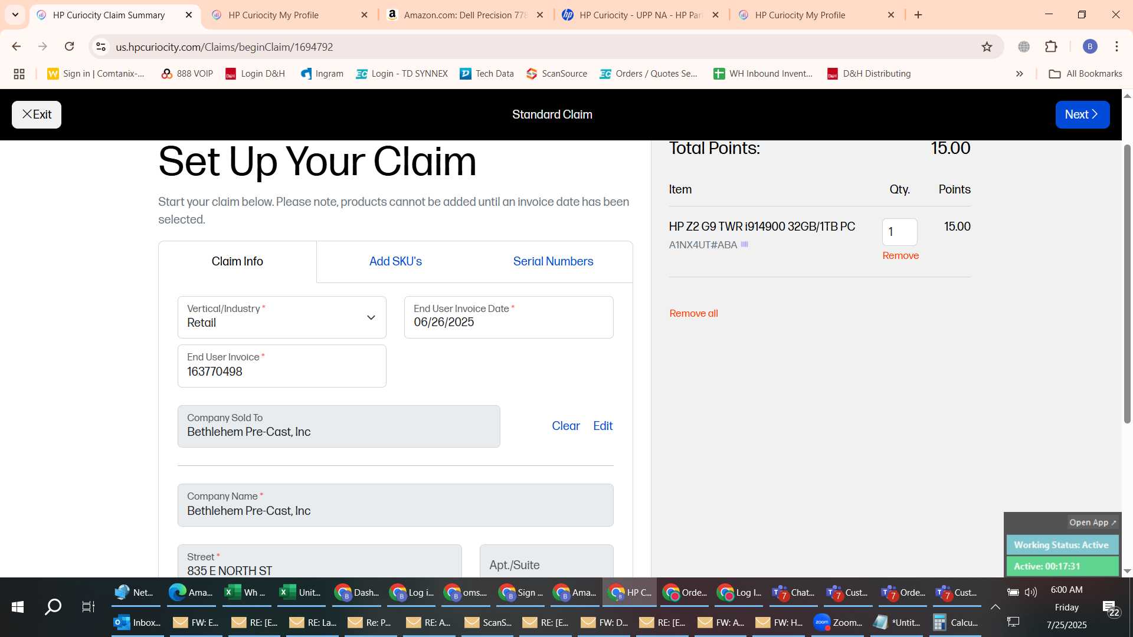Viewport: 1133px width, 637px height.
Task: Click the Street address field
Action: pos(319,561)
